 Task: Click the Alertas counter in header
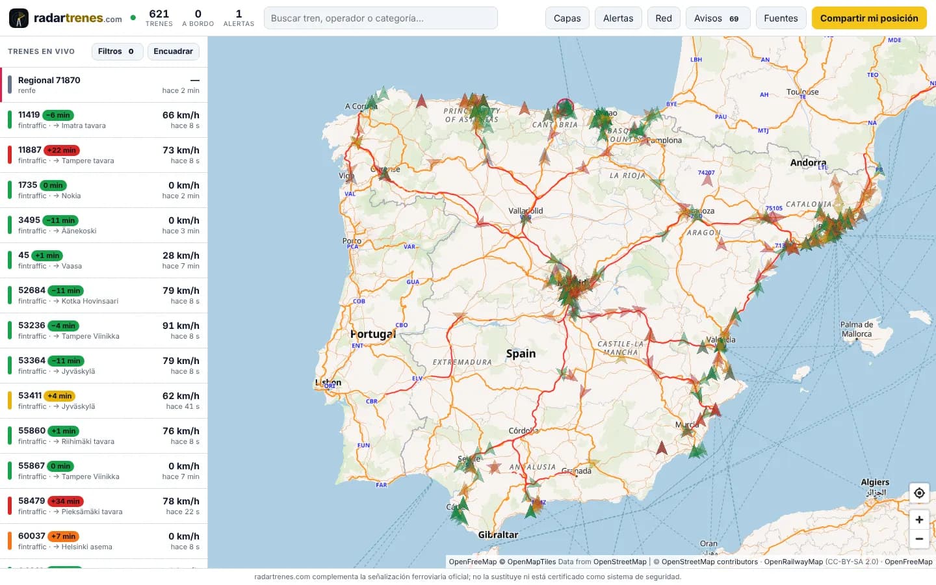coord(239,18)
